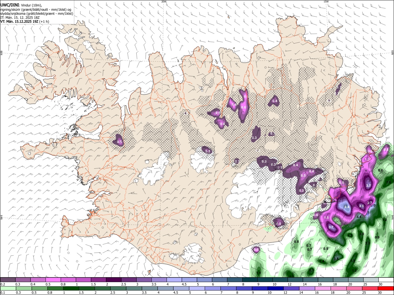Pick the upper legend 0.2 dark mauve swatch
Screen dimensions: 394x295
(x=8, y=280)
